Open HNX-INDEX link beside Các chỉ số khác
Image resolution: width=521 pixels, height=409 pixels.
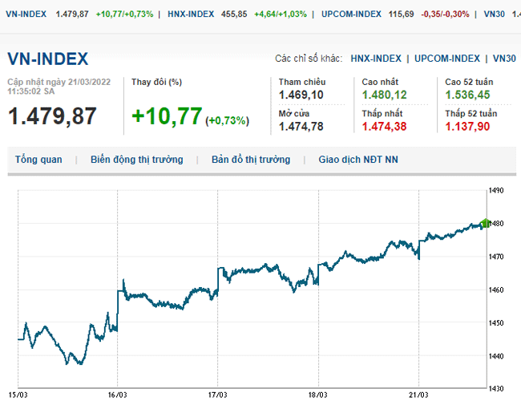[x=377, y=59]
